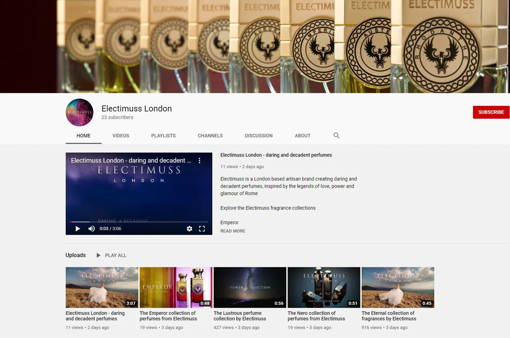Click title 'The Emperor collection of perfumes'
The width and height of the screenshot is (510, 338).
pos(168,316)
